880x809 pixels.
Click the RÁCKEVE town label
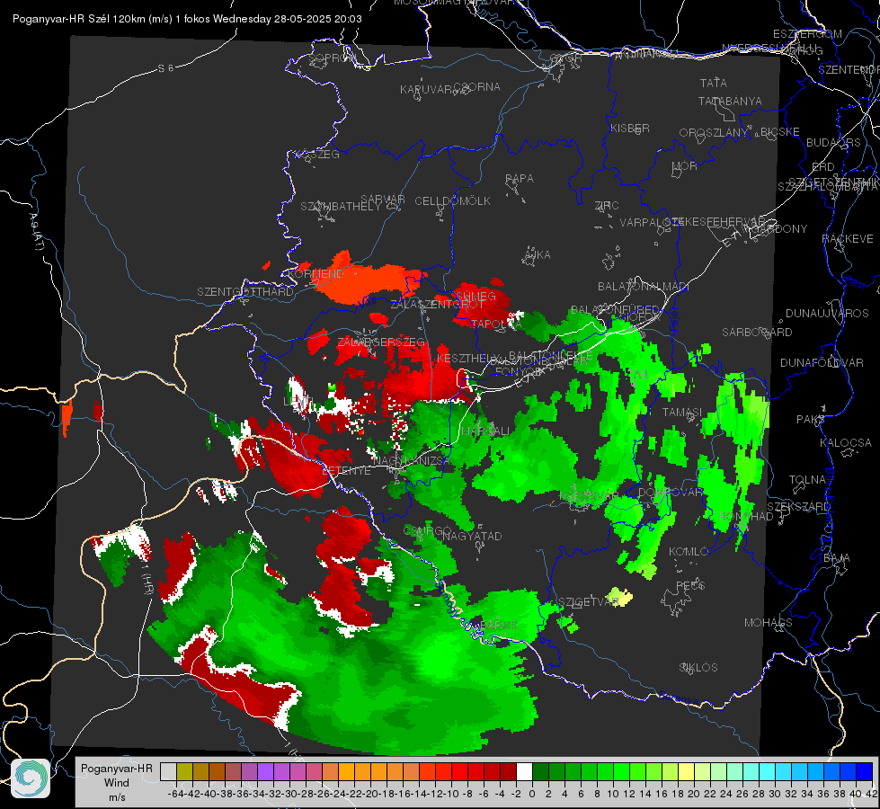click(x=848, y=239)
